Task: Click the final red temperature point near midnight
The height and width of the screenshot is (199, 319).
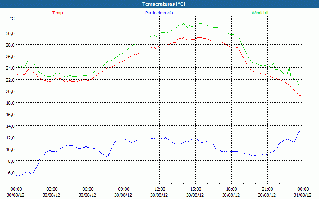Action: click(x=300, y=95)
